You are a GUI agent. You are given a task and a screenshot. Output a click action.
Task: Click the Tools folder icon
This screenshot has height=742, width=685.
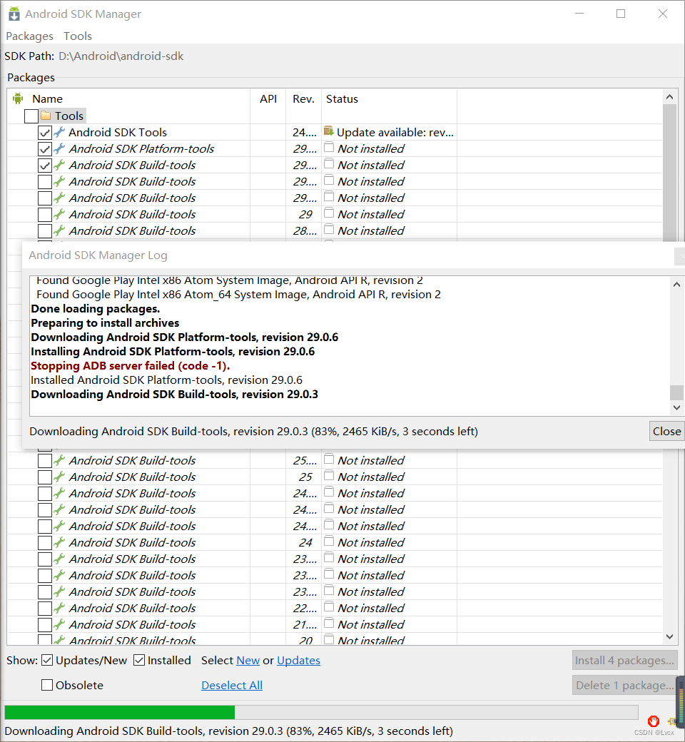(x=46, y=116)
